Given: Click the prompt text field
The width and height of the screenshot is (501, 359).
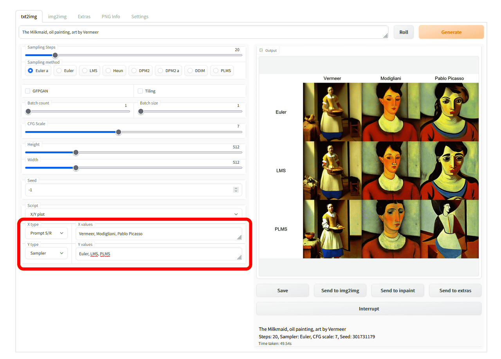Looking at the screenshot, I should click(204, 32).
